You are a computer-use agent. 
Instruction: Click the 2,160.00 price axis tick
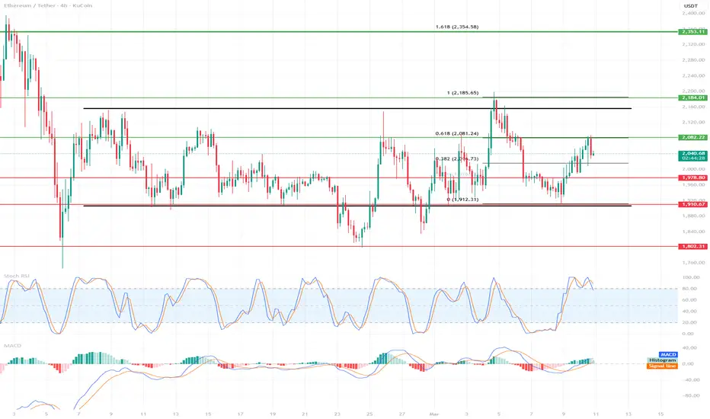693,107
